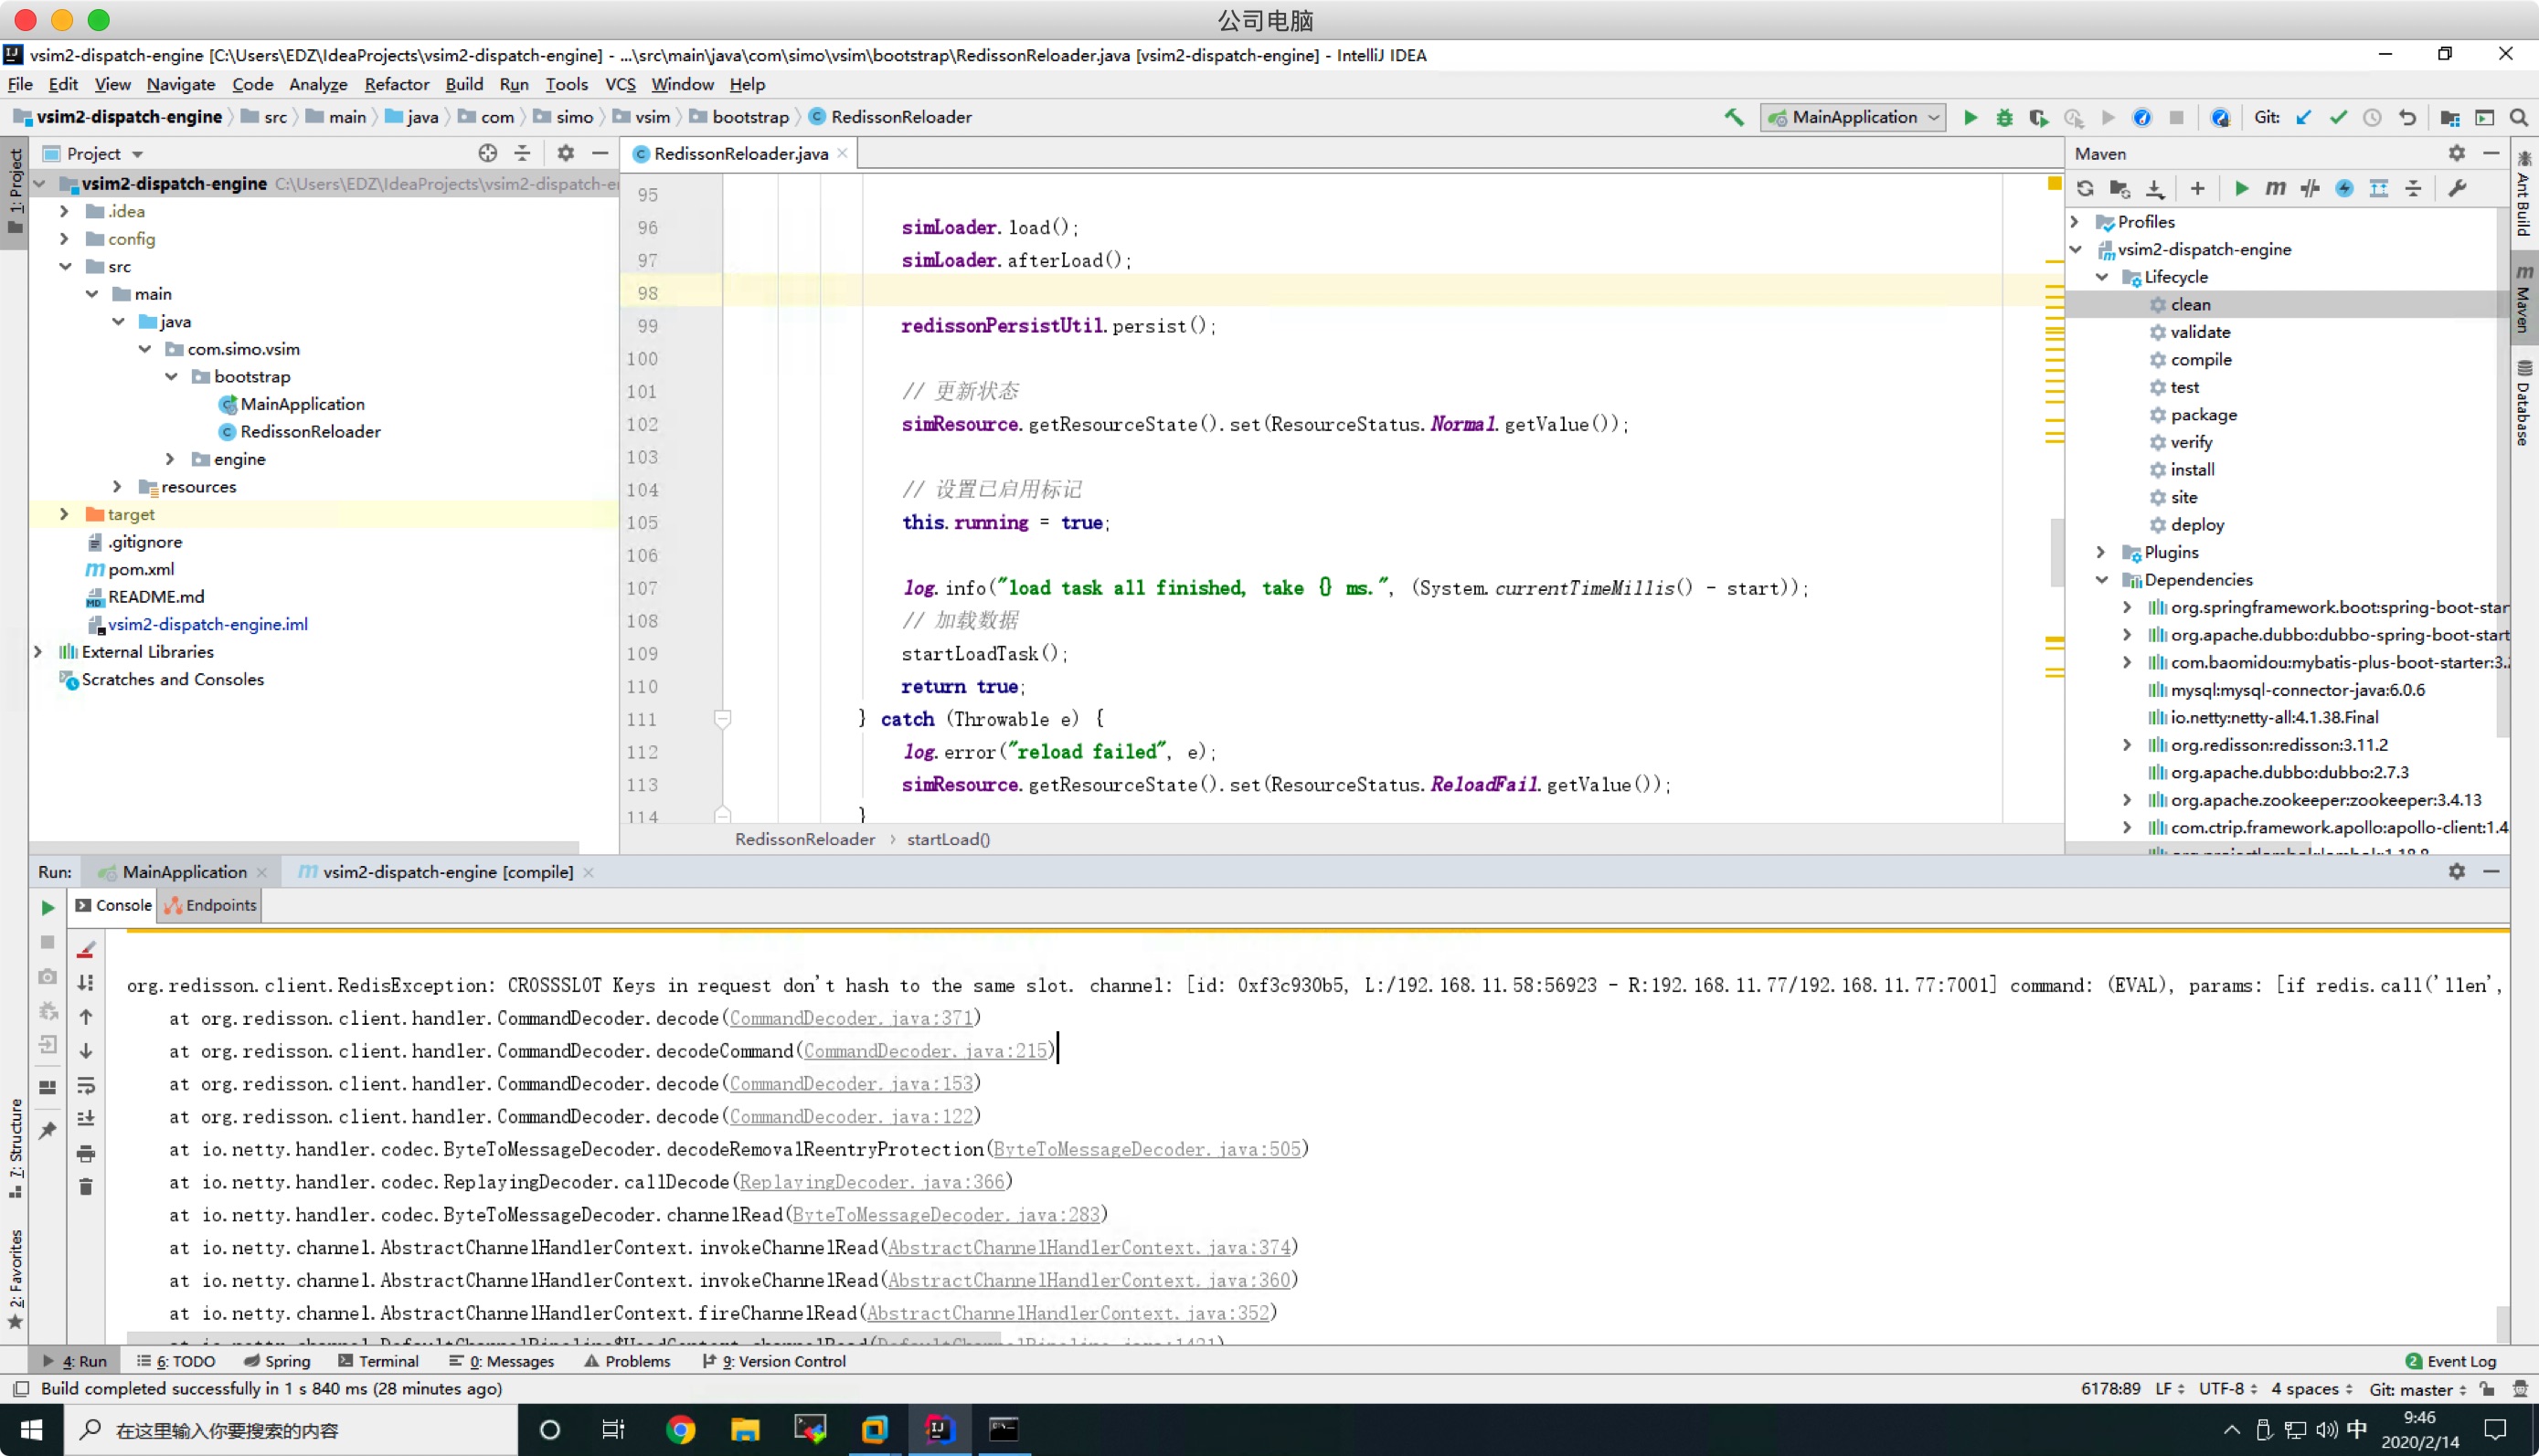Open the CommandDecoder.java:371 stack trace link
The image size is (2539, 1456).
pyautogui.click(x=850, y=1018)
